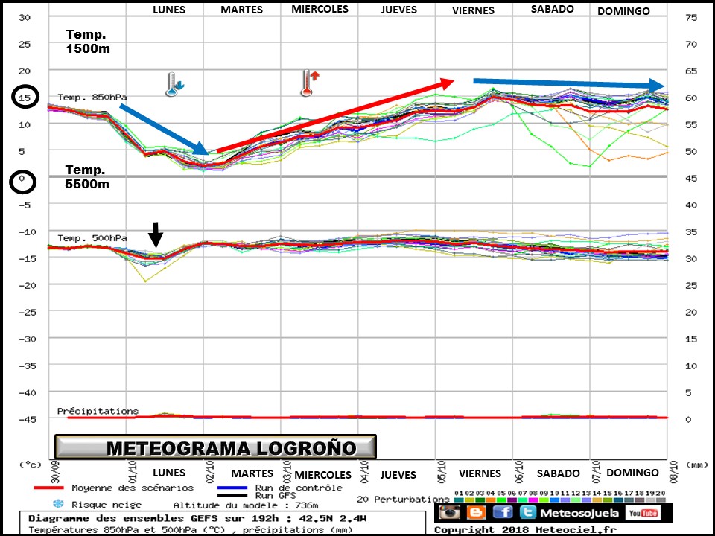Click JUEVES label below the chart

click(398, 475)
